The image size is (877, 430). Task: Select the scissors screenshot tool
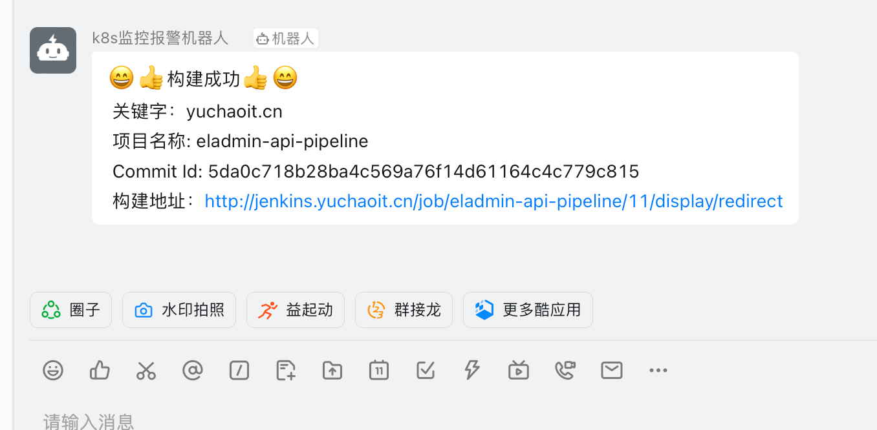(146, 371)
